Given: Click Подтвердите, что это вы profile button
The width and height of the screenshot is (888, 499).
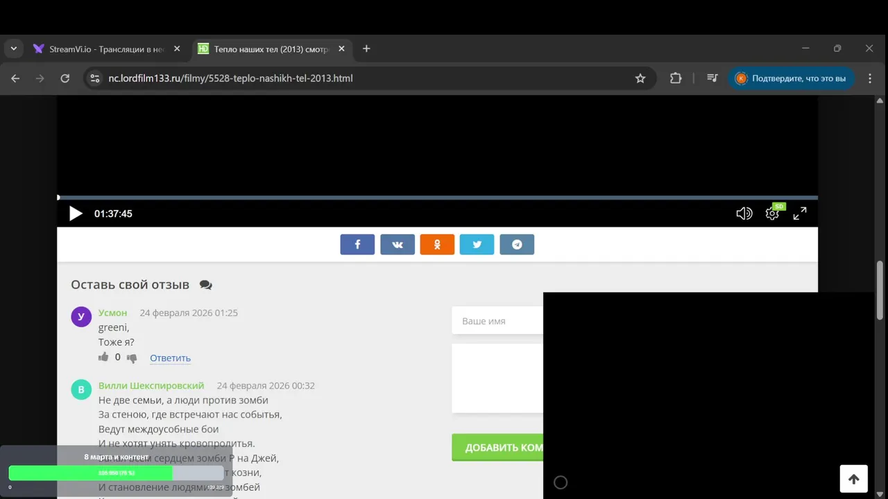Looking at the screenshot, I should click(x=791, y=78).
